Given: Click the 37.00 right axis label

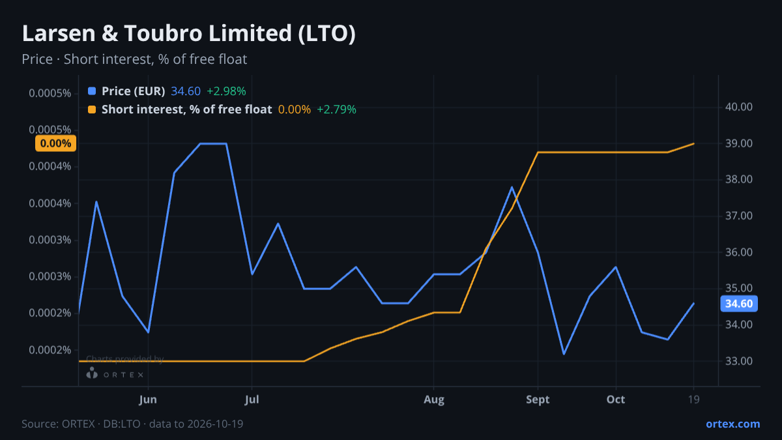Looking at the screenshot, I should click(739, 216).
